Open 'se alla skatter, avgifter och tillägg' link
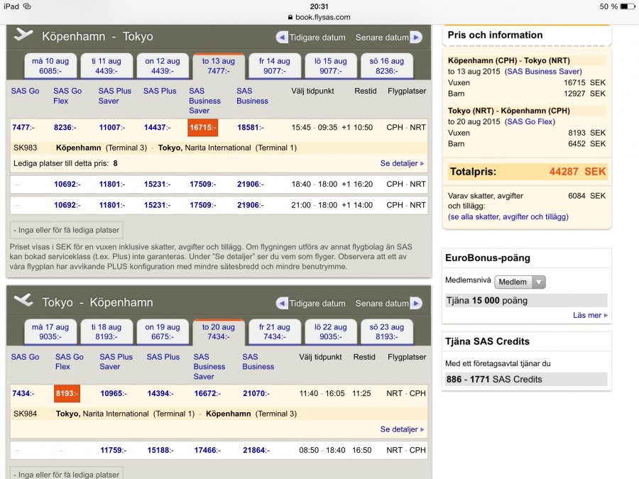 (508, 216)
